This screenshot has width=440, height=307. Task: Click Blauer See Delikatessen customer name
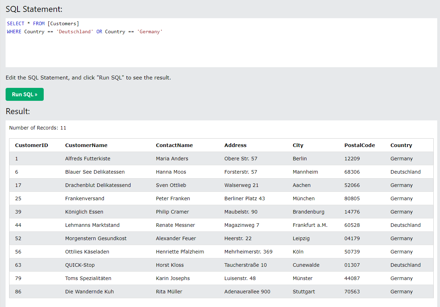(x=95, y=172)
